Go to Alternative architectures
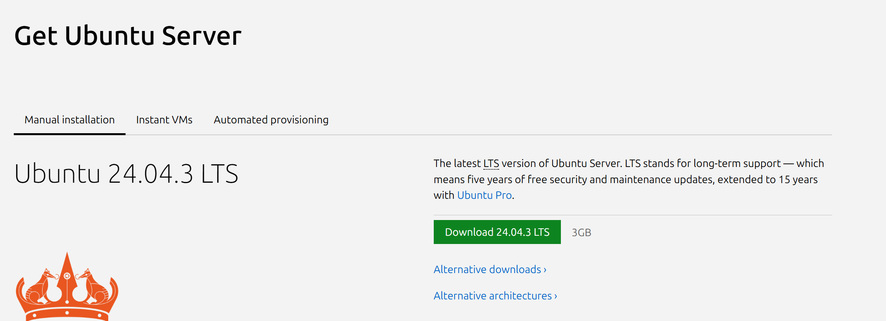The image size is (886, 321). click(x=492, y=296)
